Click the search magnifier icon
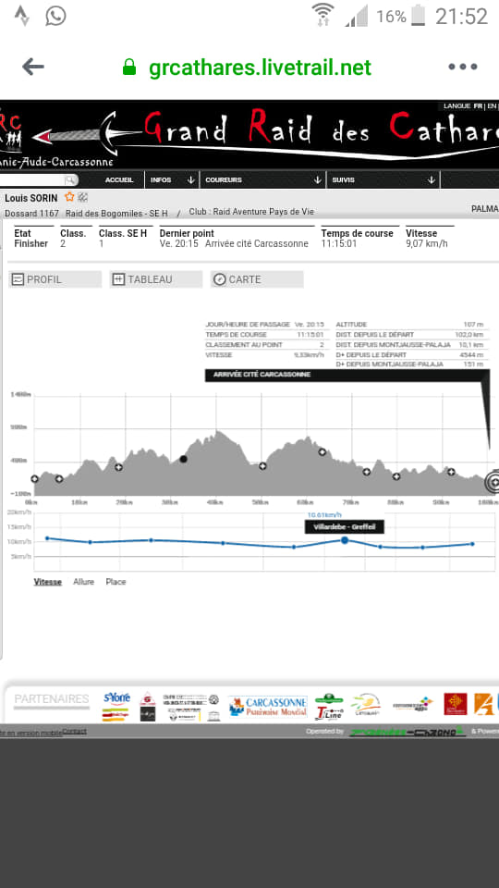 tap(70, 180)
